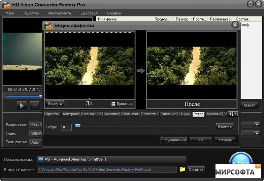Click the Профи... column header
The height and width of the screenshot is (181, 264).
pos(200,19)
